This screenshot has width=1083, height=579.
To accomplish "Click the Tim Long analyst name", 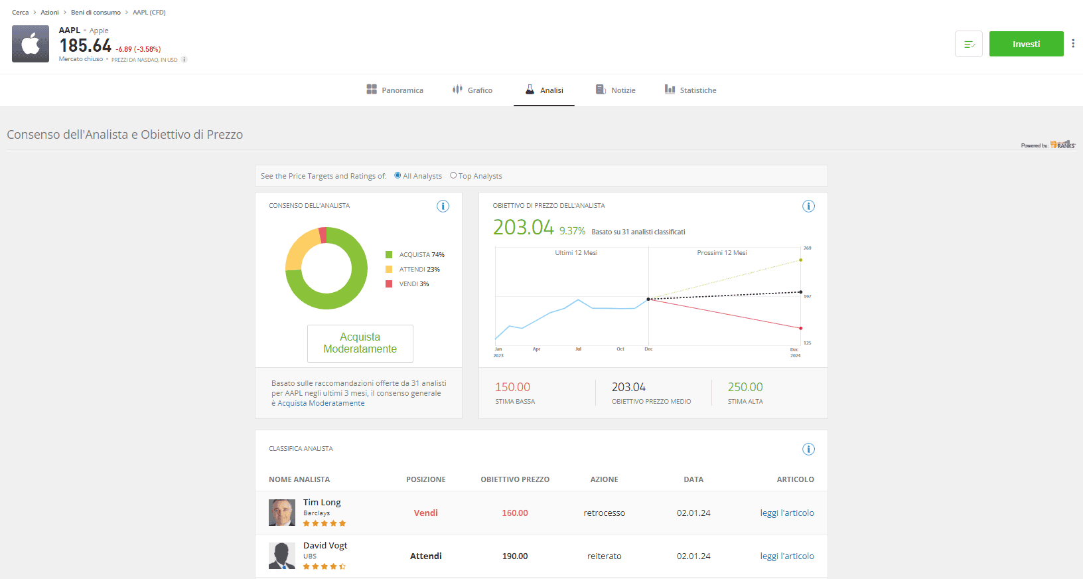I will [322, 503].
